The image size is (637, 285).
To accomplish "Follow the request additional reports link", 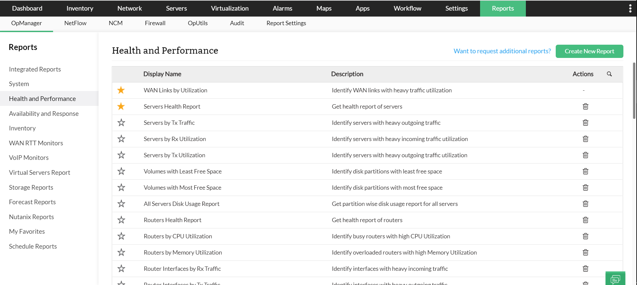I will click(502, 51).
